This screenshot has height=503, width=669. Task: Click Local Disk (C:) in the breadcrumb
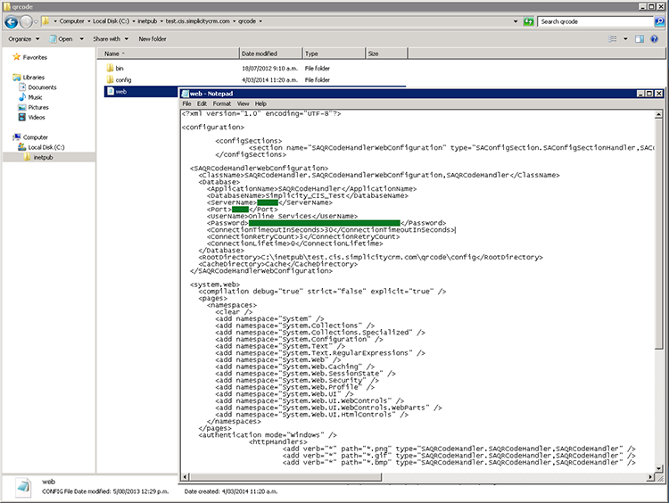(111, 21)
